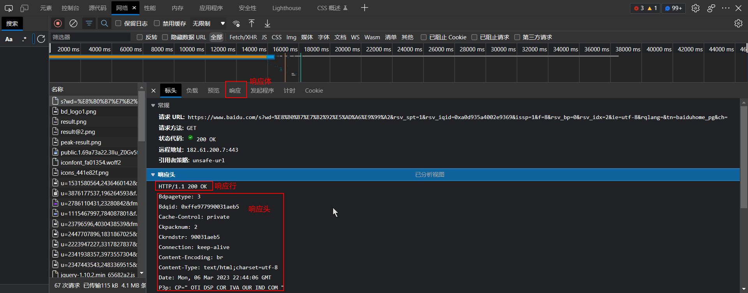Show the 3 errors and 1 warning badge
This screenshot has height=293, width=748.
[x=645, y=8]
